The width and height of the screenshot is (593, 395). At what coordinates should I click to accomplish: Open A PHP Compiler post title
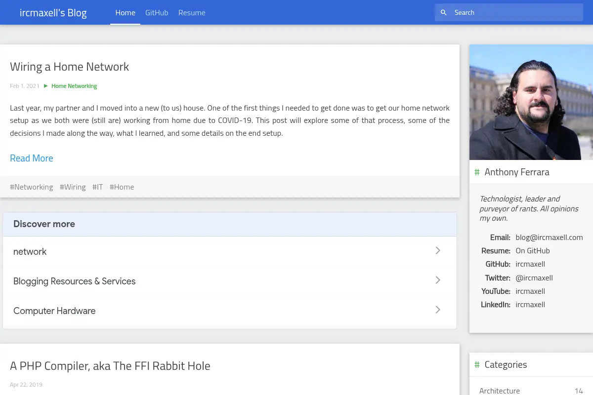point(110,366)
